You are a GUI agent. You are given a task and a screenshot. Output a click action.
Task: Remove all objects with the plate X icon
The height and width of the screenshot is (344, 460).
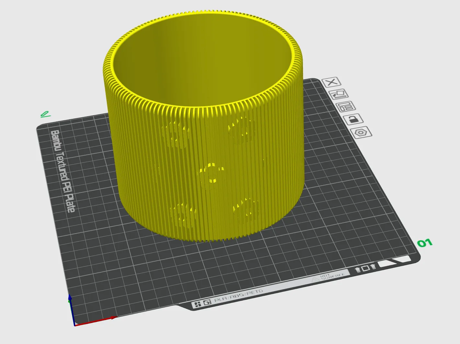pos(331,82)
